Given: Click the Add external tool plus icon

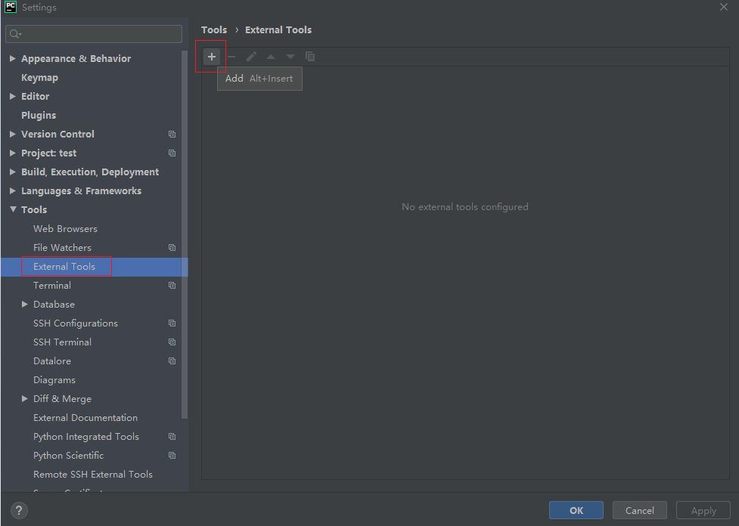Looking at the screenshot, I should (210, 56).
